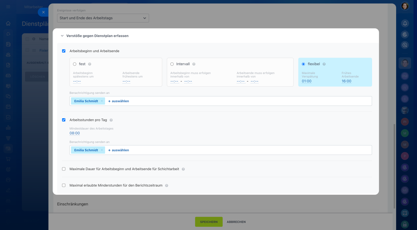Screen dimensions: 417x230
Task: Enable Maximal erlaubte Minderstunden checkbox
Action: [x=64, y=185]
